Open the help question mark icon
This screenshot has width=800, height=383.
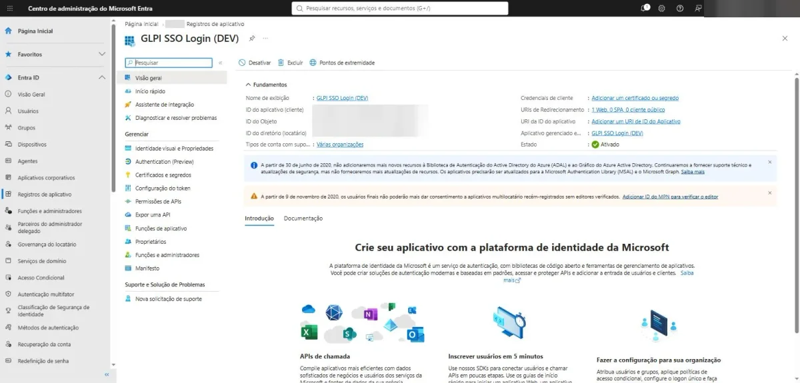tap(680, 8)
